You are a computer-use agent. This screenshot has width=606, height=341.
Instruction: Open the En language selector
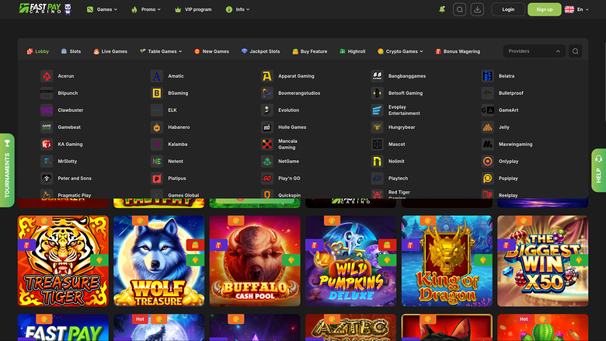coord(576,9)
